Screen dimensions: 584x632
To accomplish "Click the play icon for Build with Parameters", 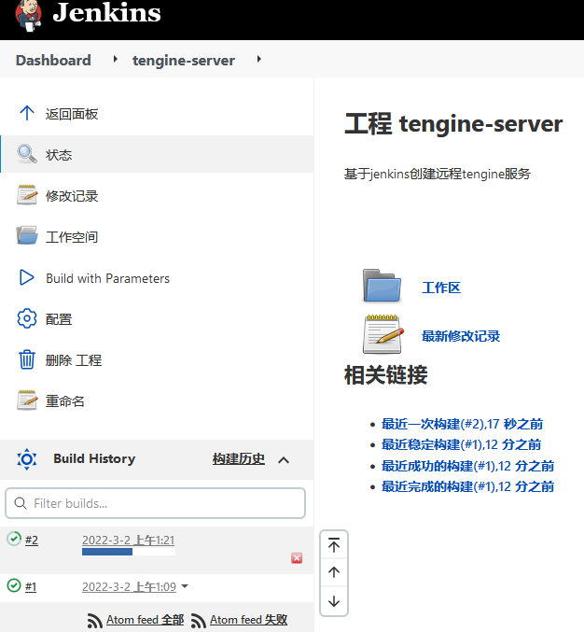I will click(26, 277).
